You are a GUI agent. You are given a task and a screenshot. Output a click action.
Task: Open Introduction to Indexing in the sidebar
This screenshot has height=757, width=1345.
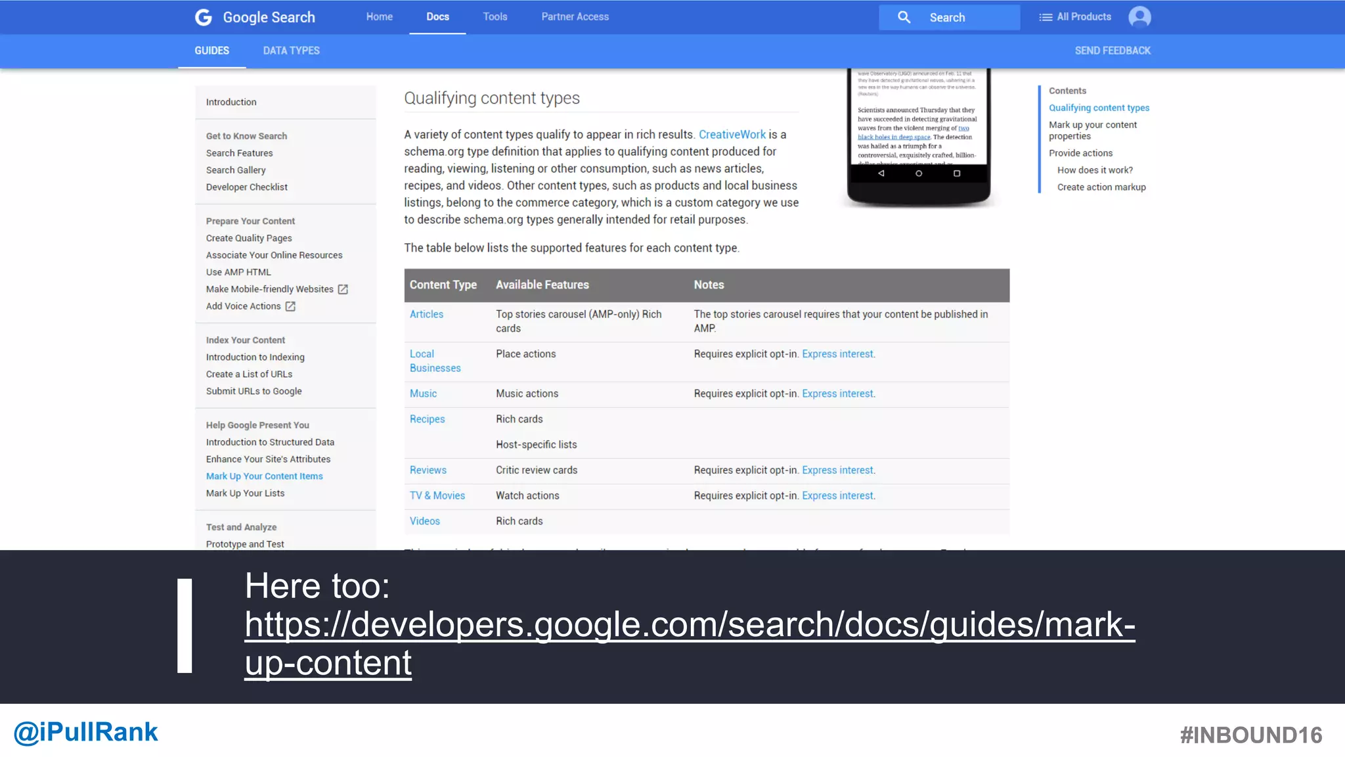pos(255,357)
